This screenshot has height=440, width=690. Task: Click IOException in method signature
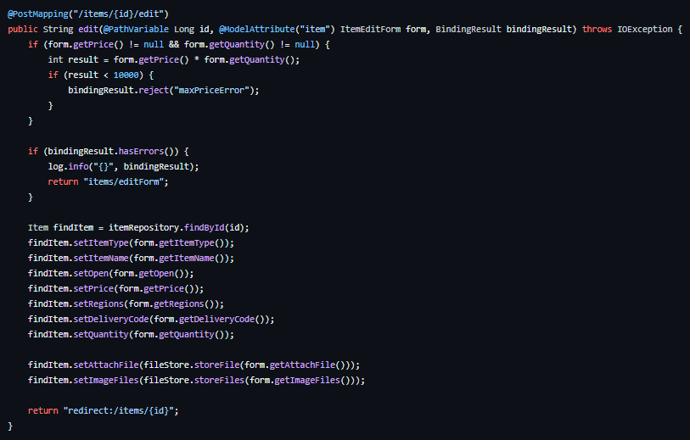pos(645,29)
